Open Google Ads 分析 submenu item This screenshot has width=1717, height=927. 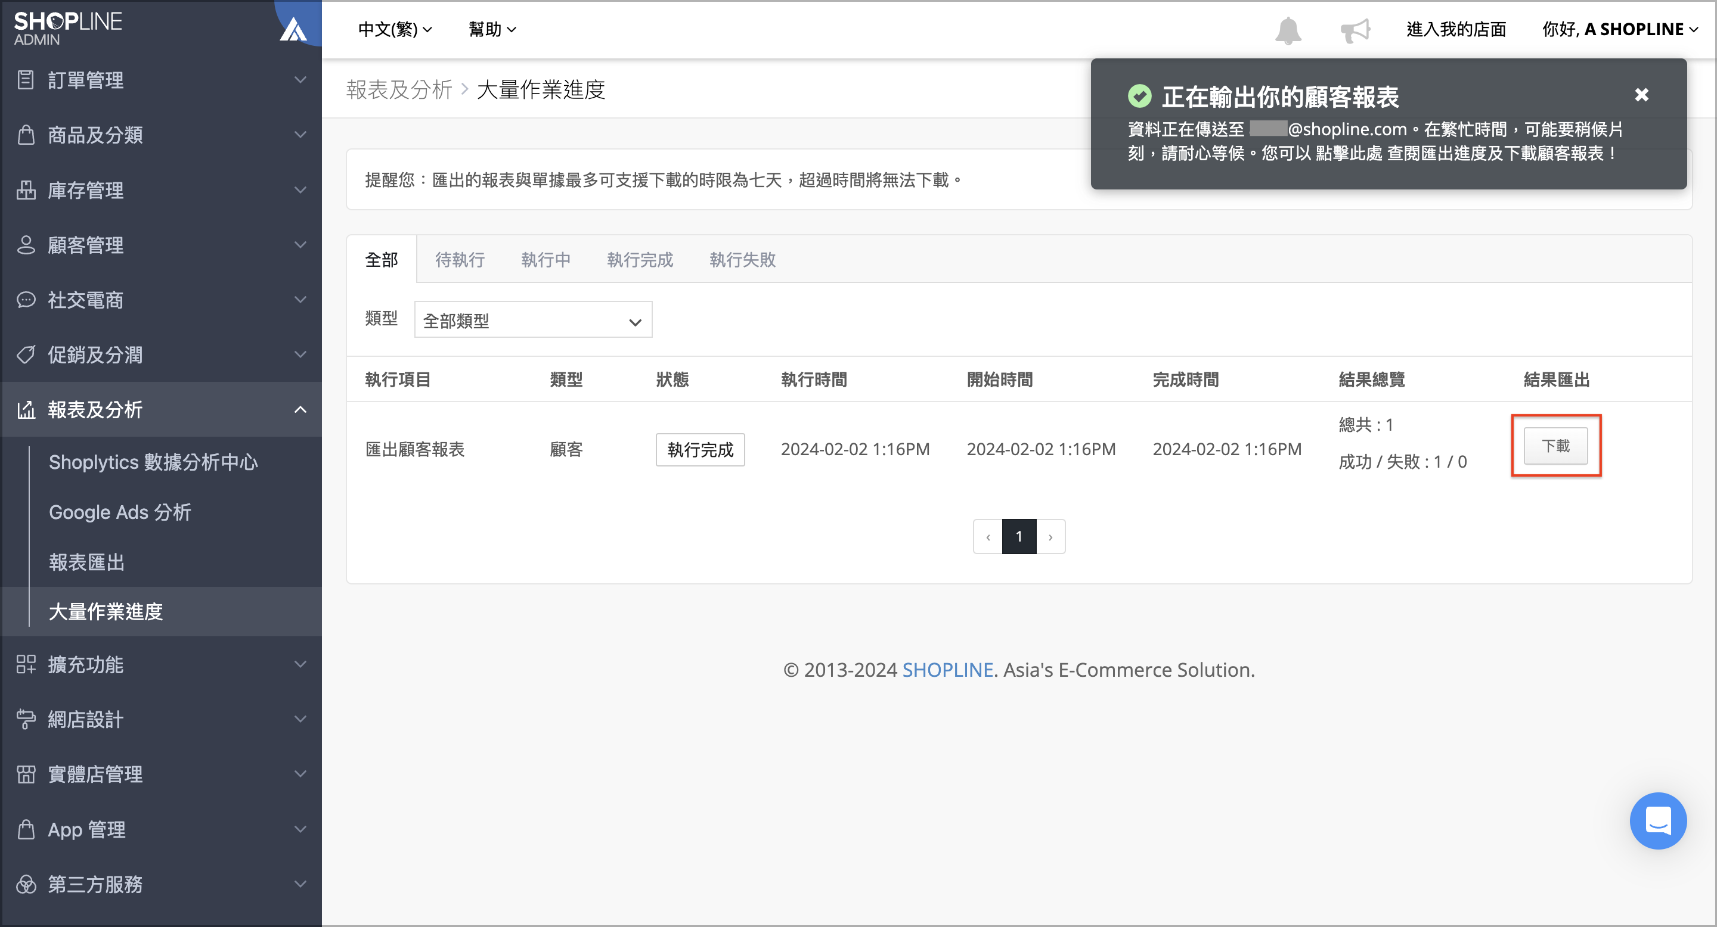coord(120,512)
